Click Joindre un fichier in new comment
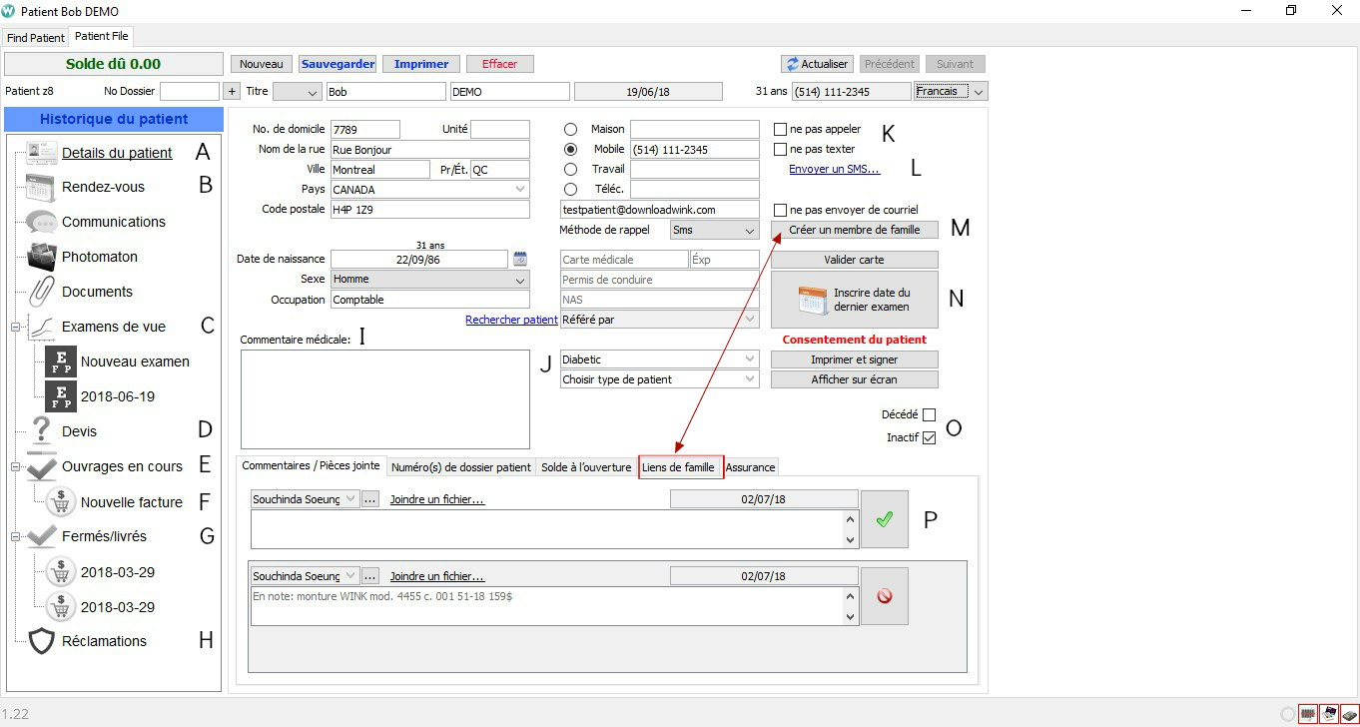 [x=437, y=499]
